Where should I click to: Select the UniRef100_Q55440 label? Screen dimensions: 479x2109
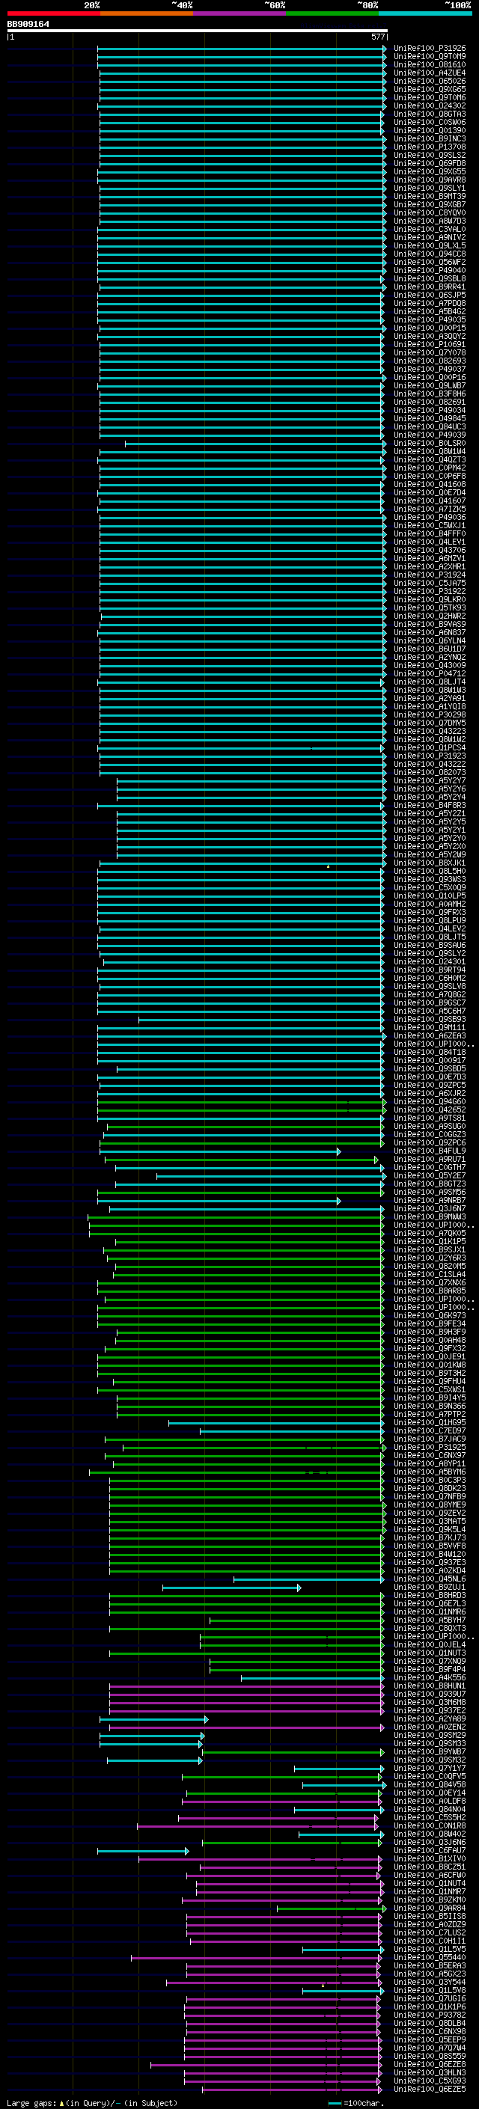[x=430, y=1958]
